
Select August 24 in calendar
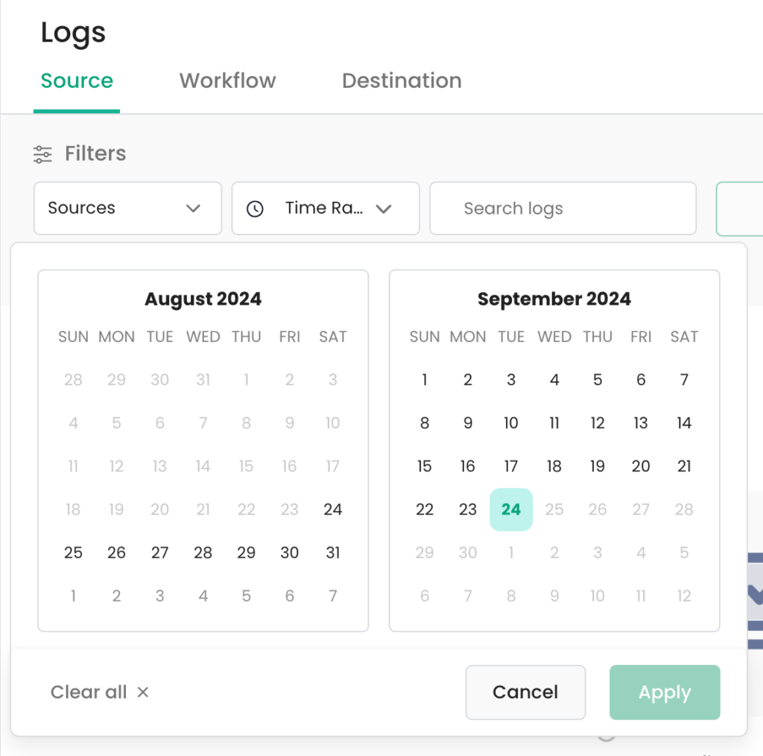(x=333, y=509)
